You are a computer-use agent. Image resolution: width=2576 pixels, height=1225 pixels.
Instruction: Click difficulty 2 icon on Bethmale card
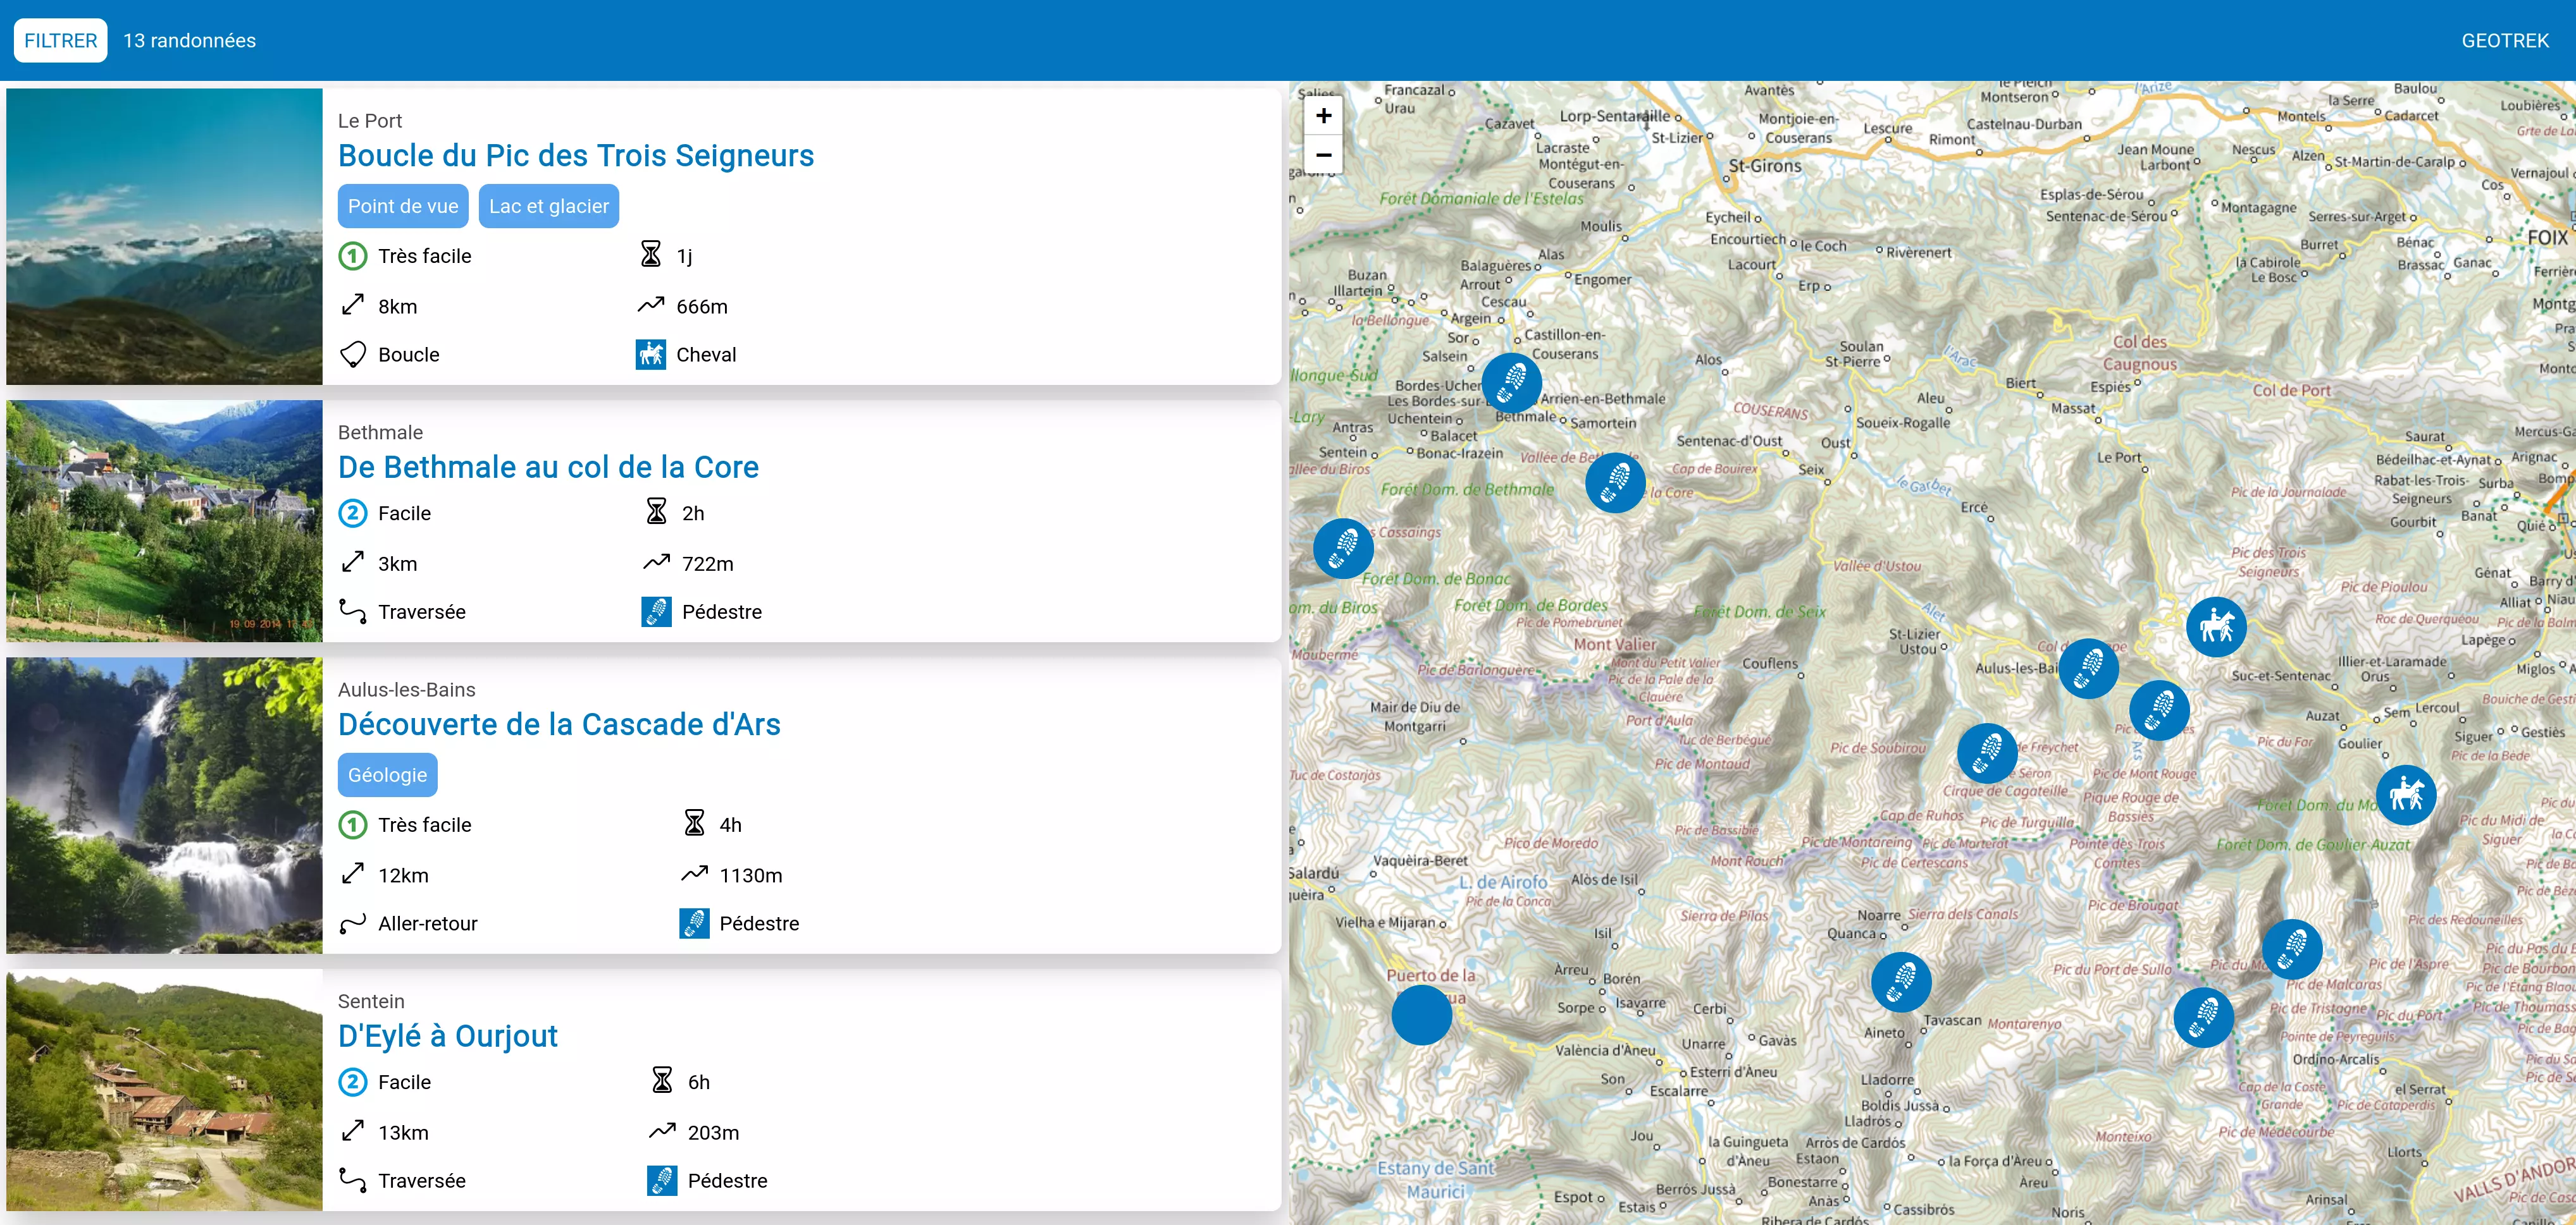(353, 514)
